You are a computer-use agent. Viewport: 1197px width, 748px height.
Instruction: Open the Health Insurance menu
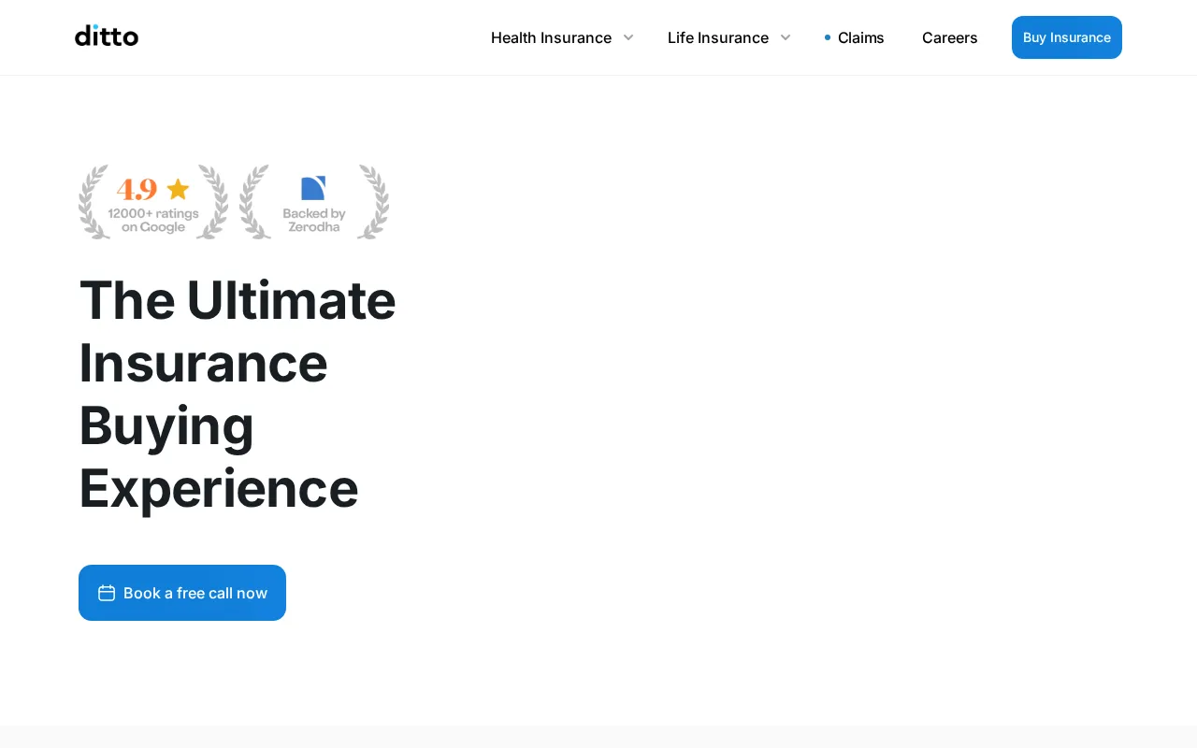pos(551,37)
